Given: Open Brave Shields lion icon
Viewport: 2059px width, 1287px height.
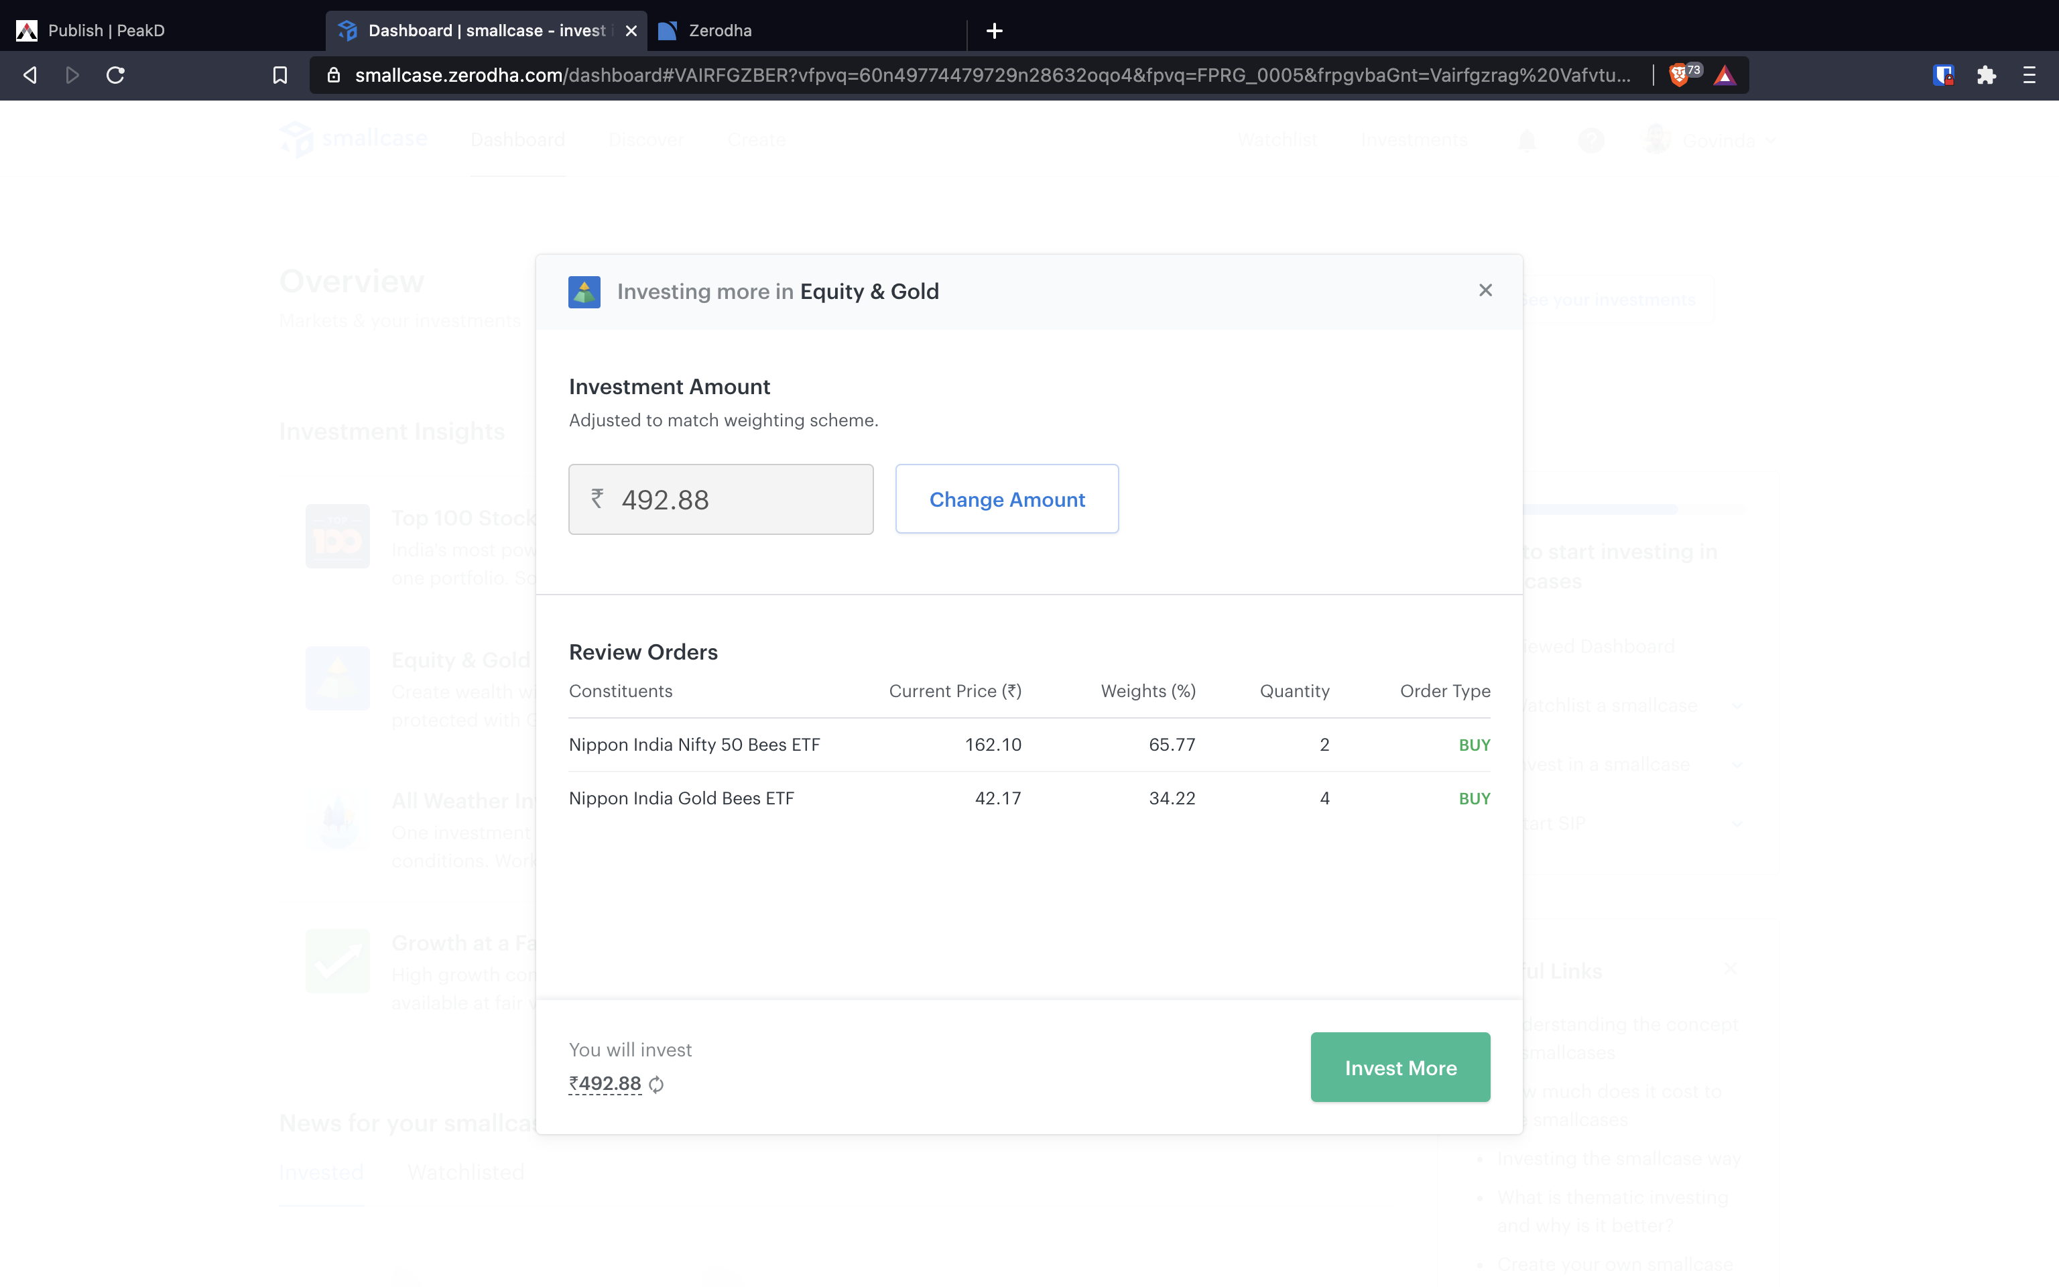Looking at the screenshot, I should [x=1681, y=75].
